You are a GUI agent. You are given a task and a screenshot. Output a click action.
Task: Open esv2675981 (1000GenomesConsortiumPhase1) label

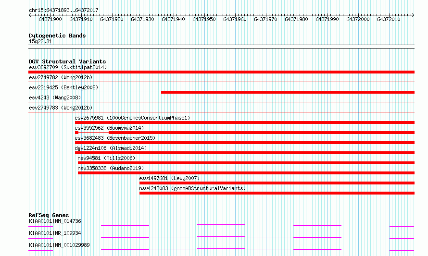132,118
